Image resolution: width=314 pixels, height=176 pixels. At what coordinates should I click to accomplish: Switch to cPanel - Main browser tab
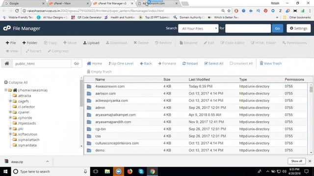click(69, 3)
